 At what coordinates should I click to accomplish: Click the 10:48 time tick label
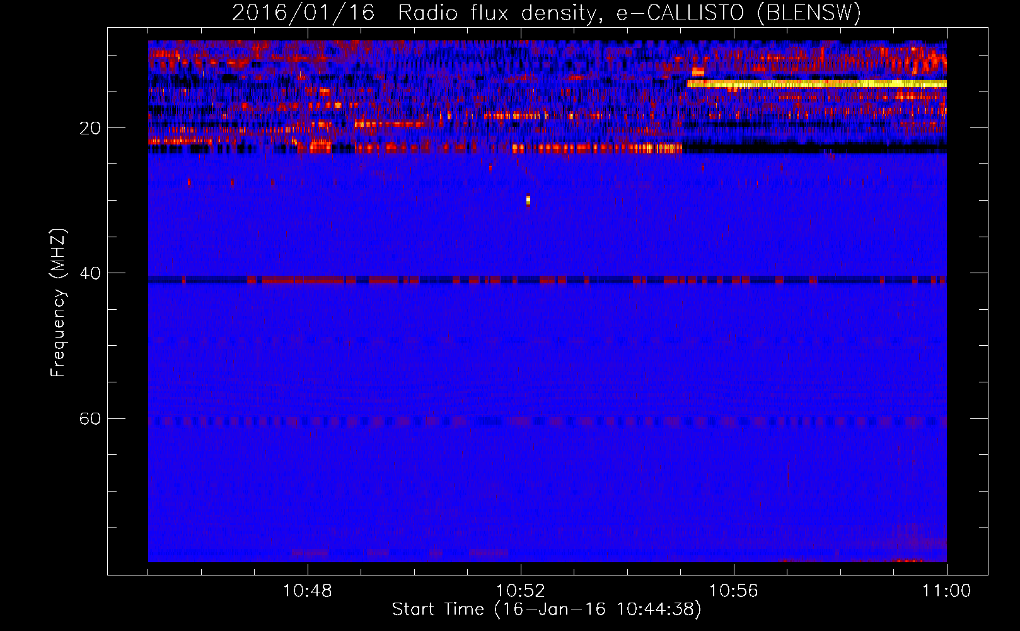308,591
